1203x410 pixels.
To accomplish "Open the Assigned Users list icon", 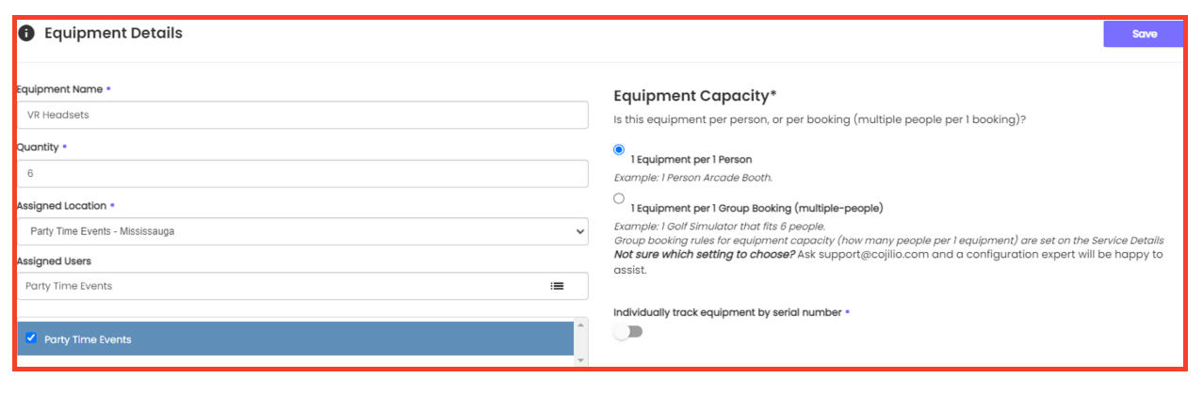I will (x=557, y=286).
